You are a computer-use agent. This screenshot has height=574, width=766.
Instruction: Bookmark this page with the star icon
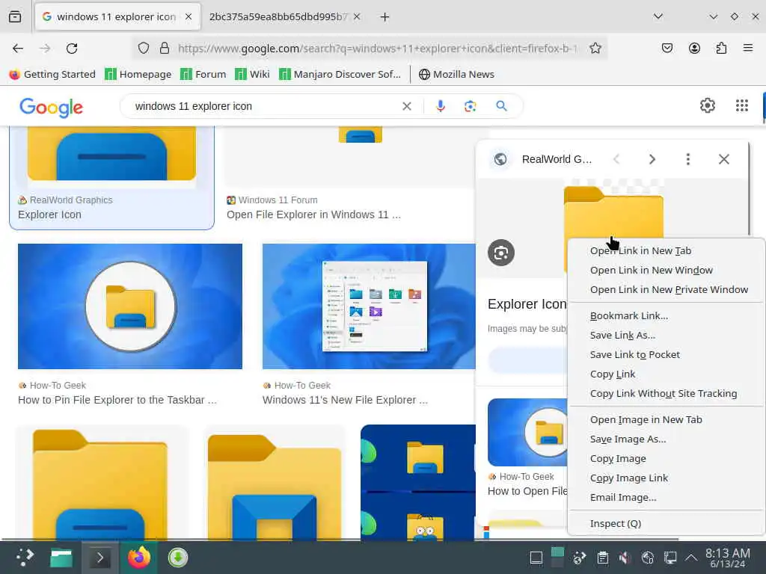click(x=595, y=49)
